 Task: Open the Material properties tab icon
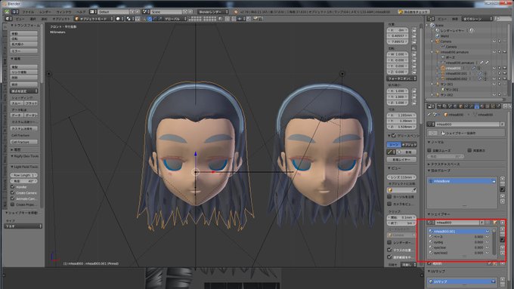pyautogui.click(x=482, y=106)
